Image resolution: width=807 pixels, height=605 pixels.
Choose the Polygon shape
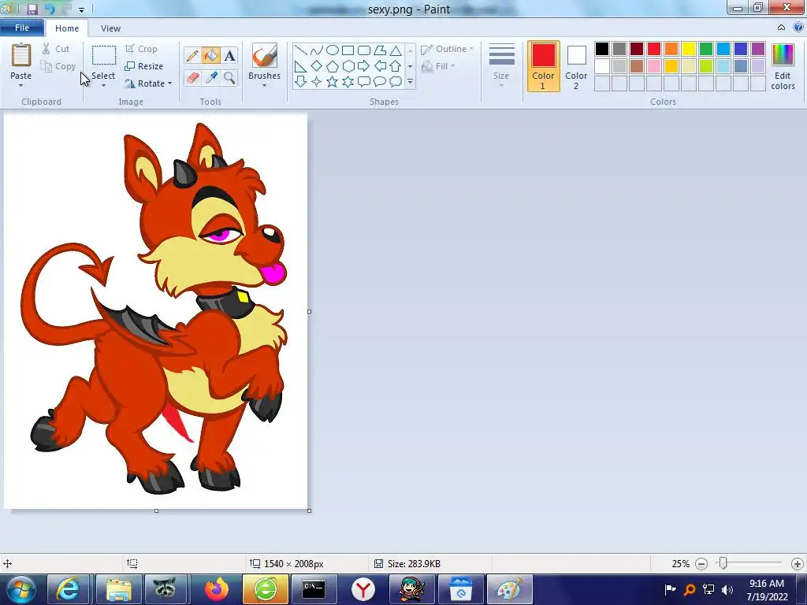coord(380,50)
